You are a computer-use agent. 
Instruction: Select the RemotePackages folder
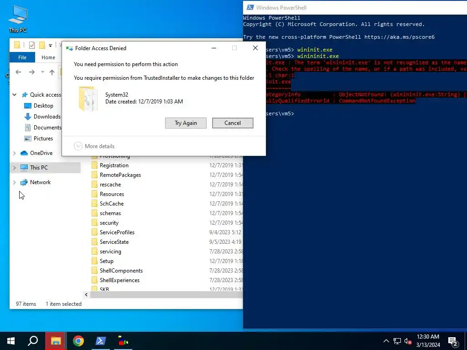(x=120, y=175)
